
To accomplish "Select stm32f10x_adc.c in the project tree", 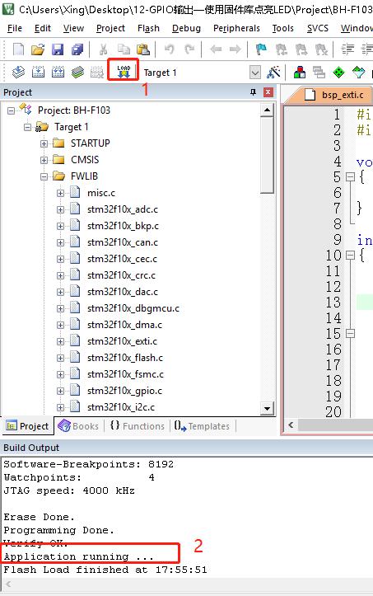I will click(123, 209).
